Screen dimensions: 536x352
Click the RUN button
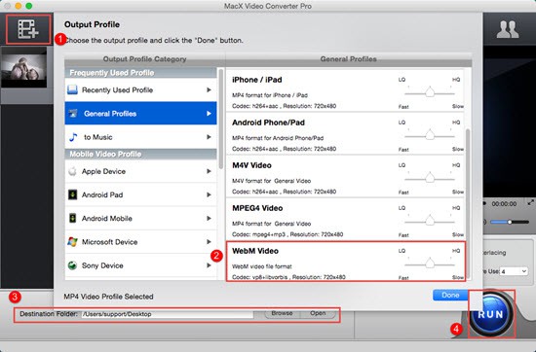491,314
